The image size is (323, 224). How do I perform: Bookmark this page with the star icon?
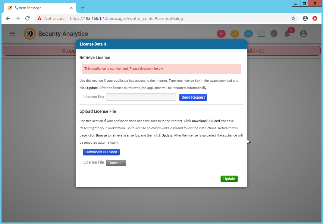[293, 18]
